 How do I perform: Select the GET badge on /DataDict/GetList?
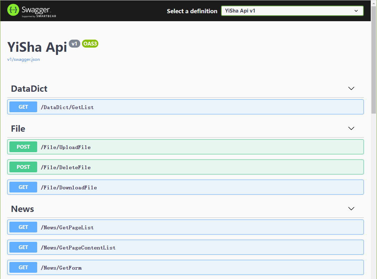(x=23, y=107)
